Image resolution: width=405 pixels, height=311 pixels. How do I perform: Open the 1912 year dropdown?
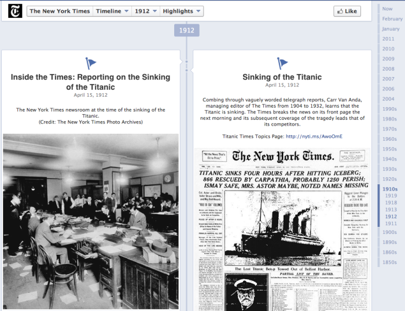146,11
